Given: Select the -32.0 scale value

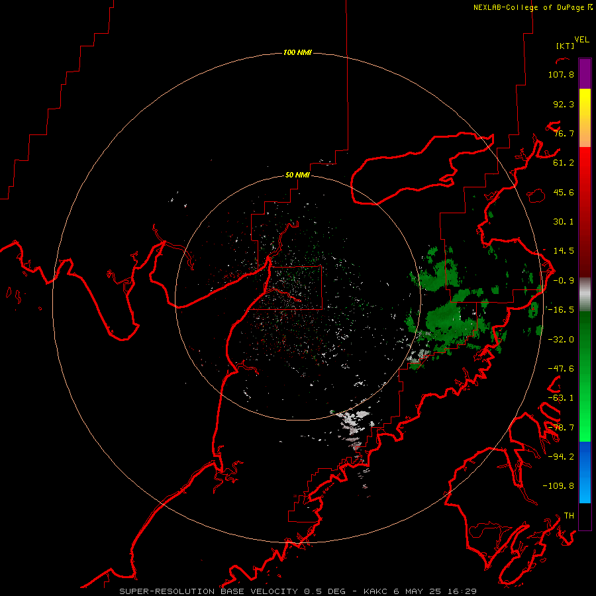Looking at the screenshot, I should click(x=561, y=340).
